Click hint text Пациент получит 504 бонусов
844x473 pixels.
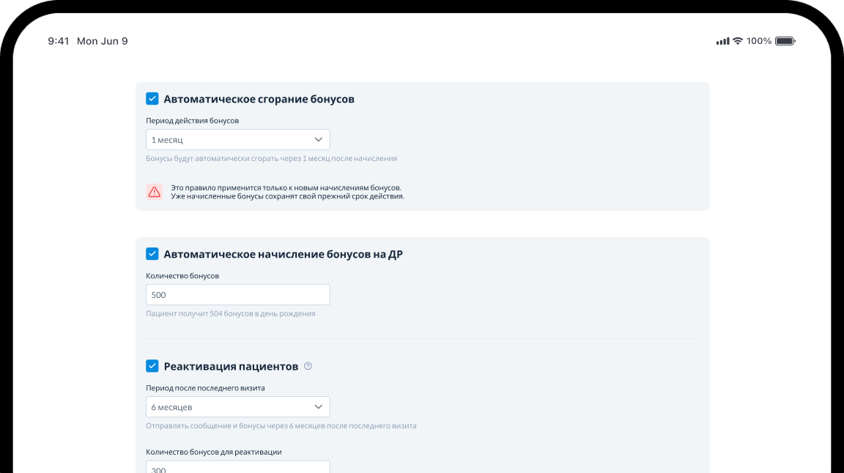(x=230, y=313)
